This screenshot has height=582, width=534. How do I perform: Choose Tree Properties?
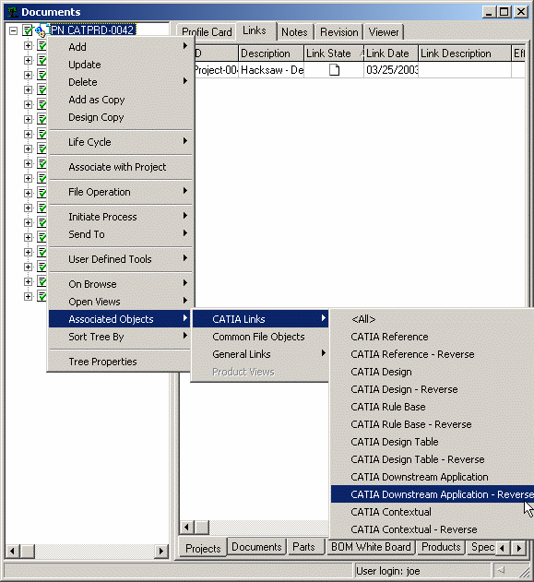pyautogui.click(x=120, y=362)
